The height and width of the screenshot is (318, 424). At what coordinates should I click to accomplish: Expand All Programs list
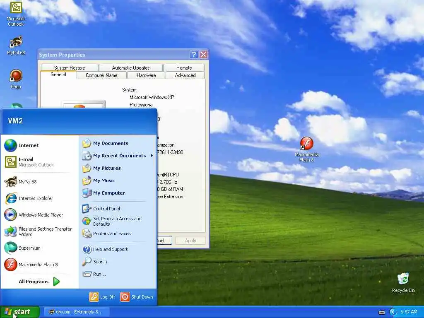[x=39, y=282]
